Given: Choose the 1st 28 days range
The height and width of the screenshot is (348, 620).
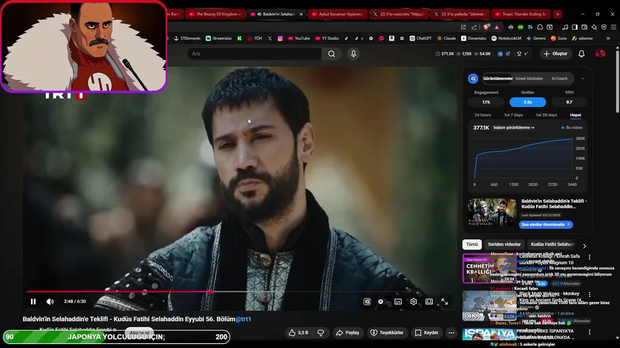Looking at the screenshot, I should (x=546, y=115).
